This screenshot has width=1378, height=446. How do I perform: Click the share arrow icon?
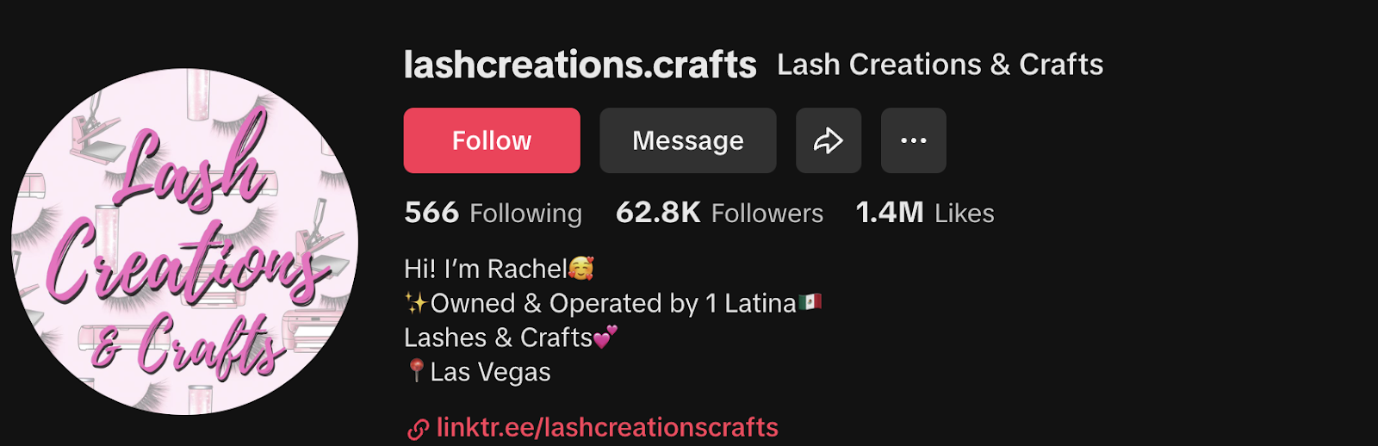coord(828,140)
